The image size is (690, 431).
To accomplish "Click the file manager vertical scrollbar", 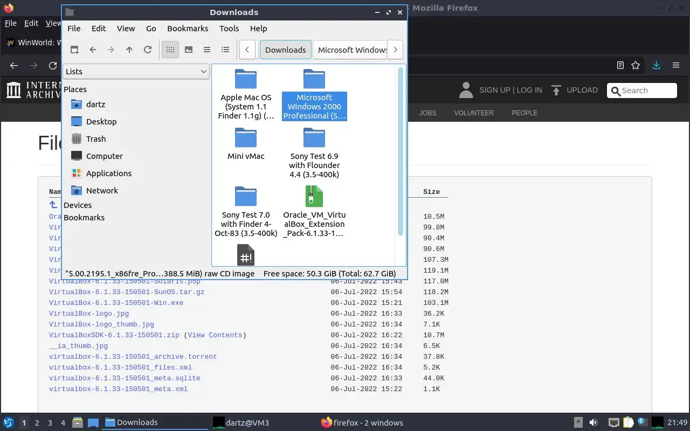I will tap(401, 151).
